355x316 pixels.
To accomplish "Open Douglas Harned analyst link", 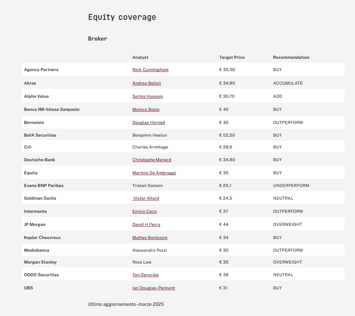I will click(149, 122).
